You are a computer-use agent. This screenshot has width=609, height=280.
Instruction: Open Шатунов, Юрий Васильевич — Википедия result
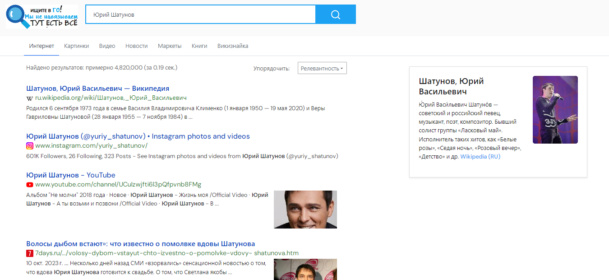[98, 89]
